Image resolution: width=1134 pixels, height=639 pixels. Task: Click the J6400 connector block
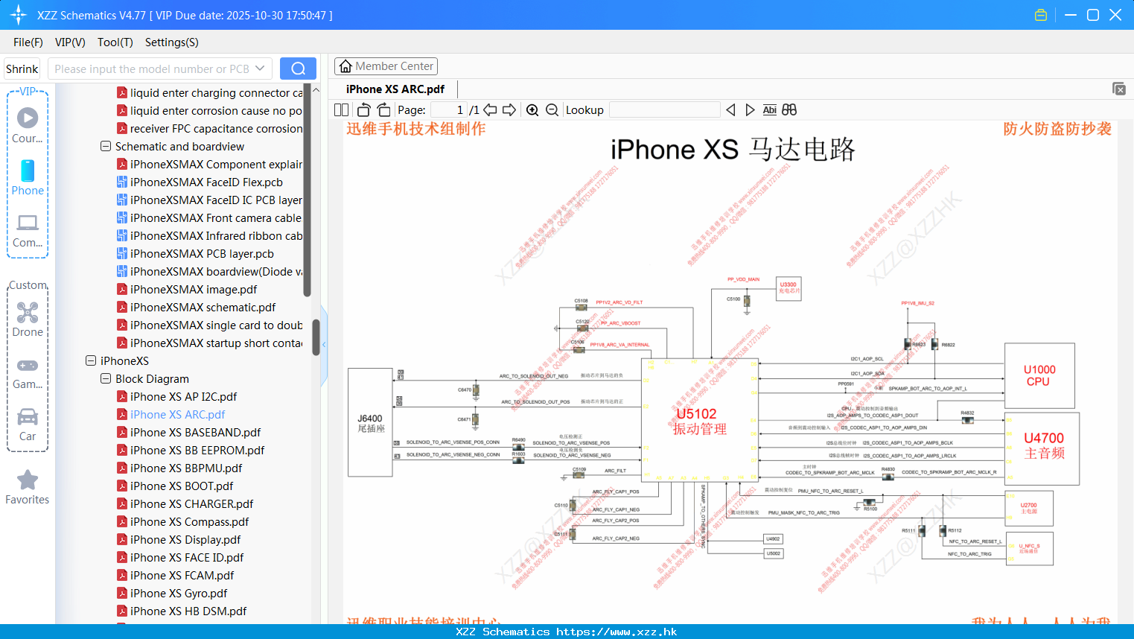pos(370,422)
